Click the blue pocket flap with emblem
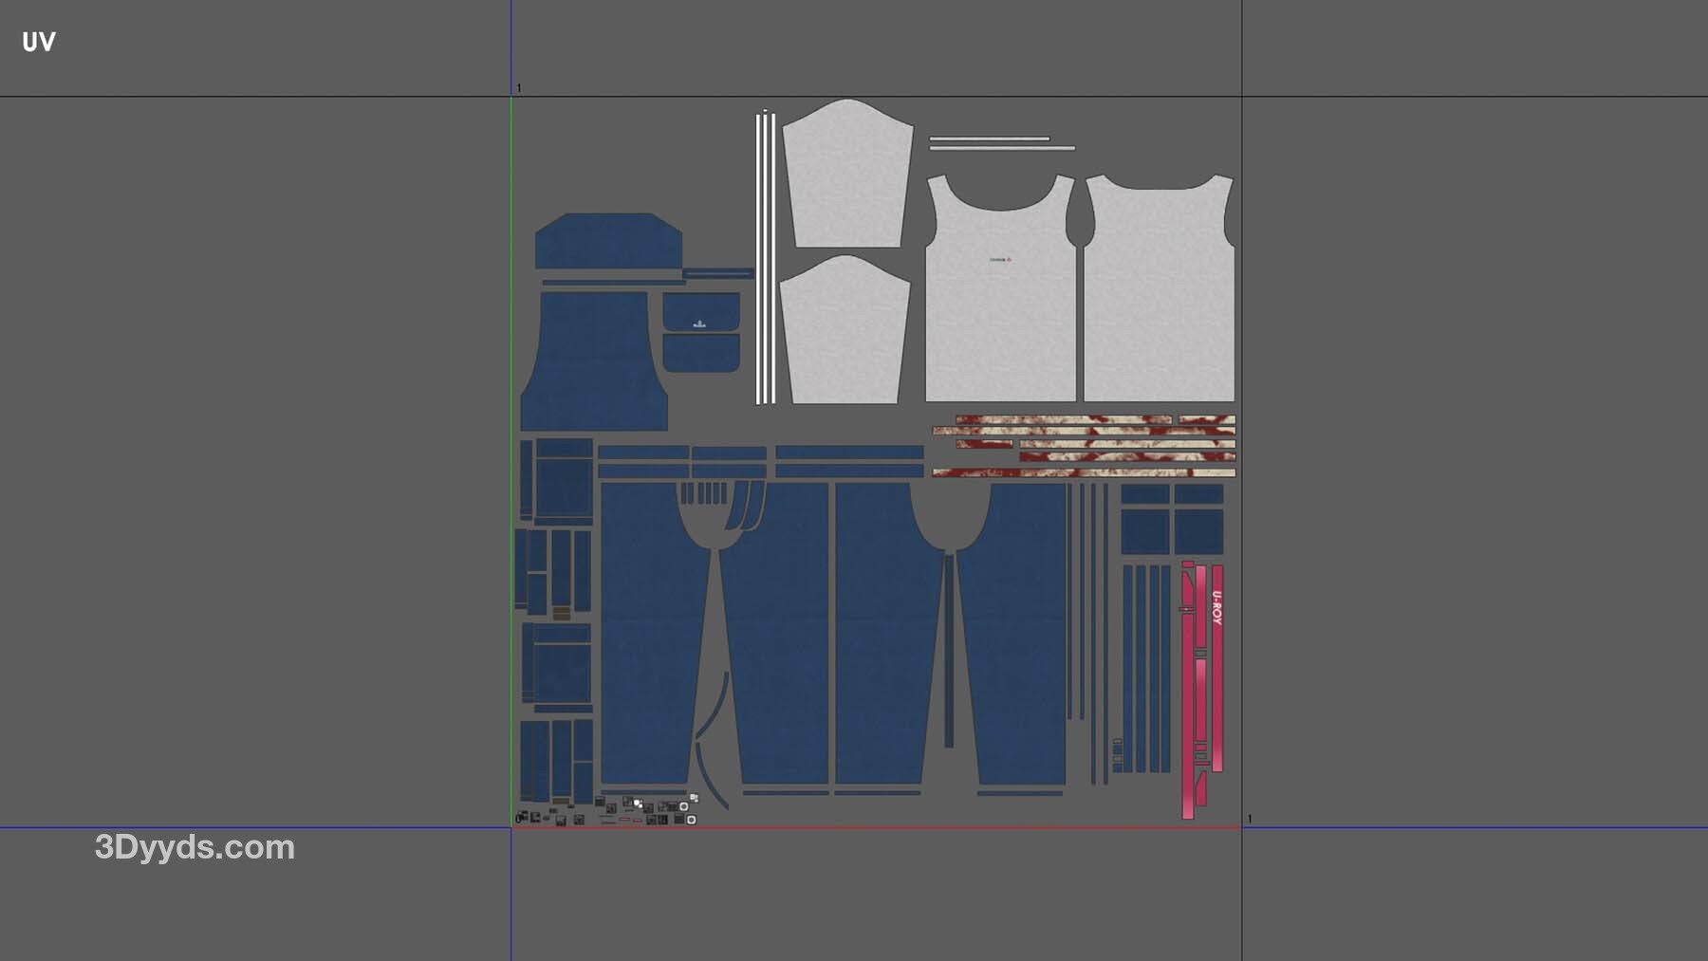The image size is (1708, 961). pyautogui.click(x=700, y=311)
